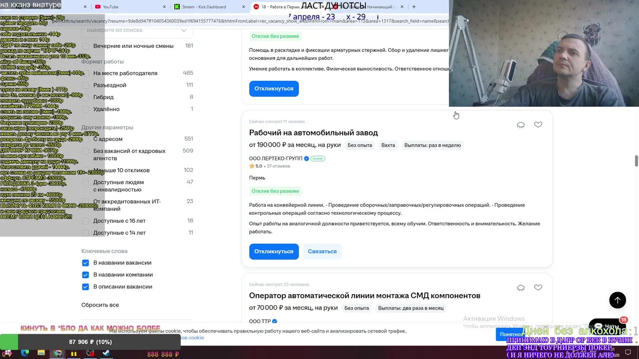Click the Без опыта tag on автомобильный завод
The height and width of the screenshot is (359, 639).
pyautogui.click(x=359, y=145)
